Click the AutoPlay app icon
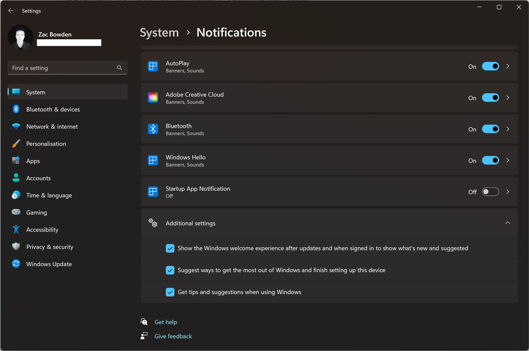Image resolution: width=529 pixels, height=351 pixels. point(153,66)
